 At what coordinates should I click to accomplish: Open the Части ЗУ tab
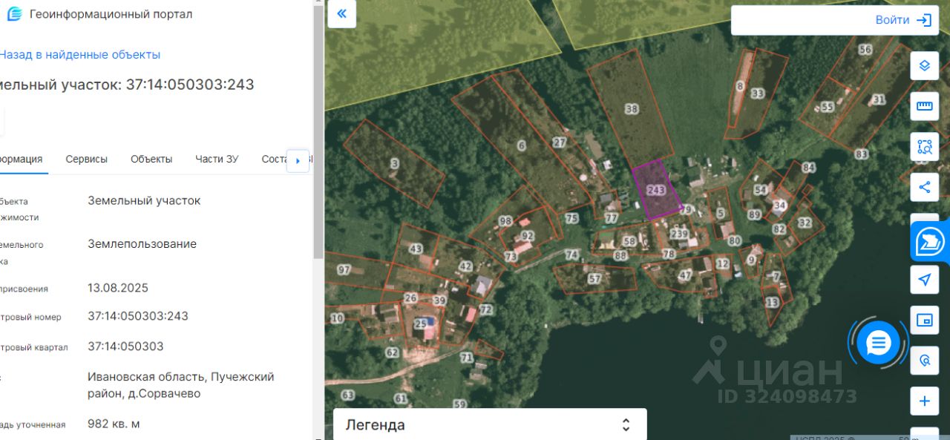tap(217, 159)
